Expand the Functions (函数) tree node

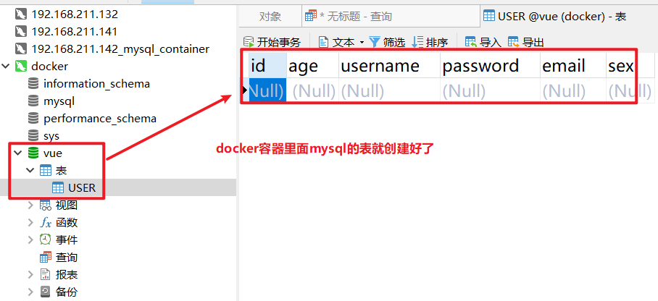pos(30,222)
